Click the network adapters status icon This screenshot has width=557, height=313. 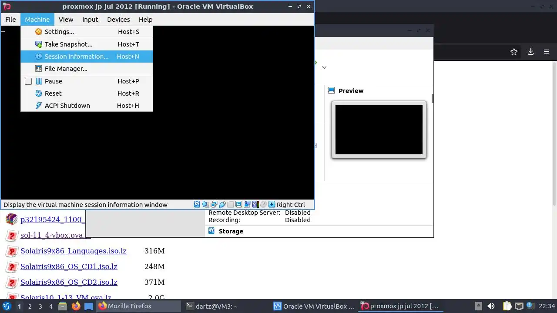[x=214, y=204]
